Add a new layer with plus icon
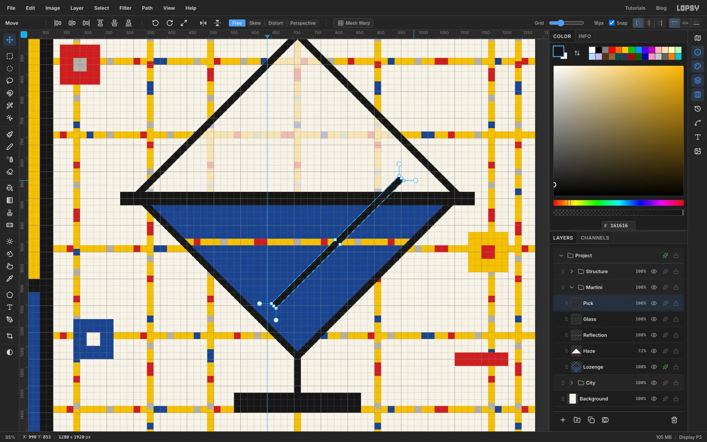Viewport: 707px width, 442px height. coord(563,420)
